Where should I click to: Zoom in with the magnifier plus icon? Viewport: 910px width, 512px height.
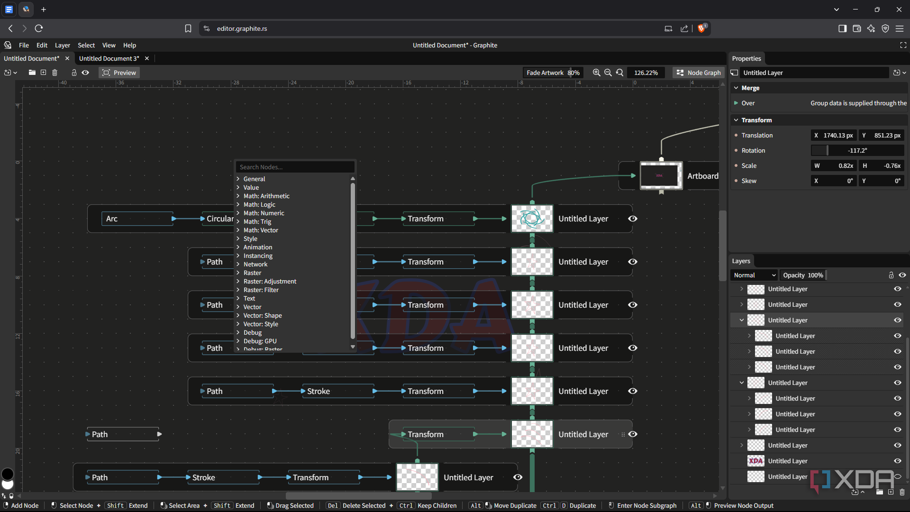[x=596, y=73]
